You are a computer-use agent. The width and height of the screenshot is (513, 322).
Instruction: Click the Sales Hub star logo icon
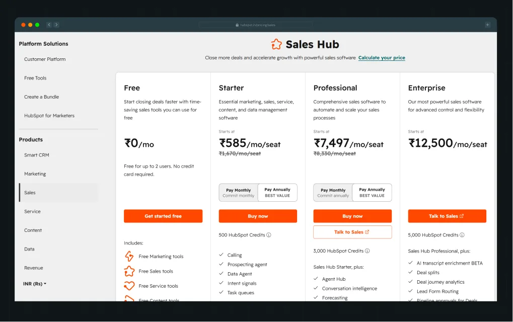tap(276, 44)
